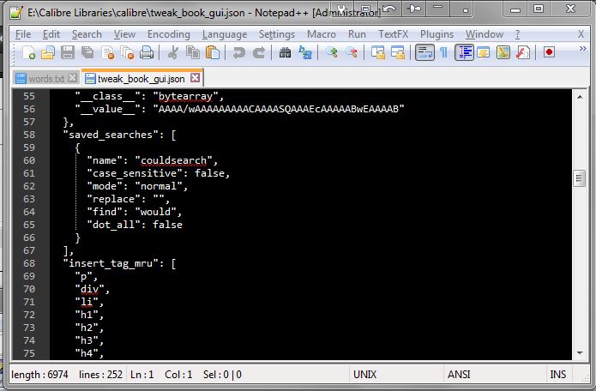This screenshot has height=391, width=596.
Task: Close the words.txt tab
Action: [72, 78]
